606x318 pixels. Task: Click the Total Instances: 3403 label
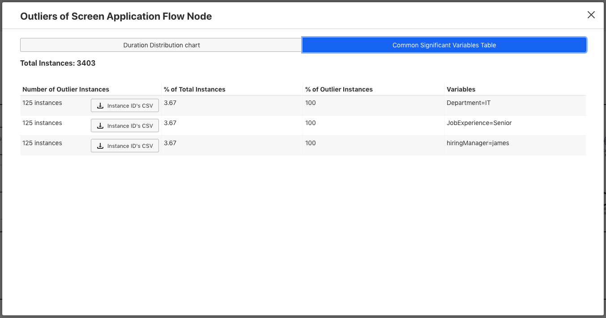[x=58, y=63]
